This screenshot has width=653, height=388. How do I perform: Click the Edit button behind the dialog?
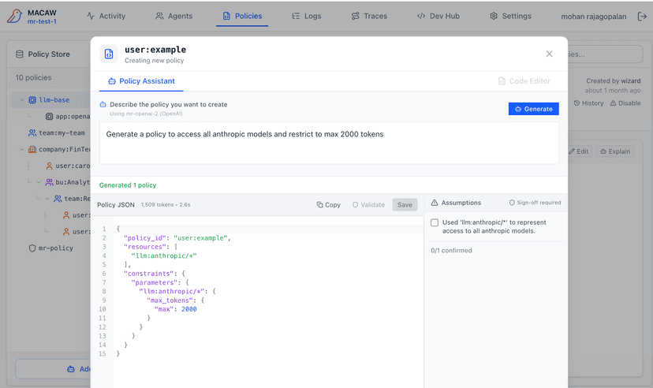point(580,151)
